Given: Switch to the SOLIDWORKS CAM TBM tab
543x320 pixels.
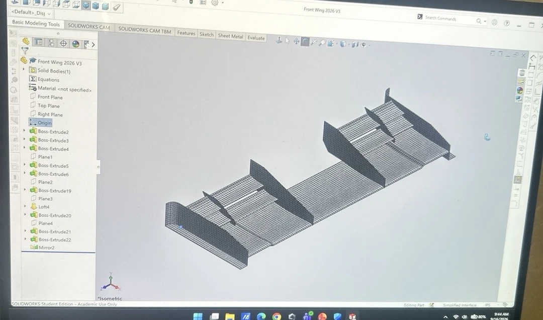Looking at the screenshot, I should point(145,30).
